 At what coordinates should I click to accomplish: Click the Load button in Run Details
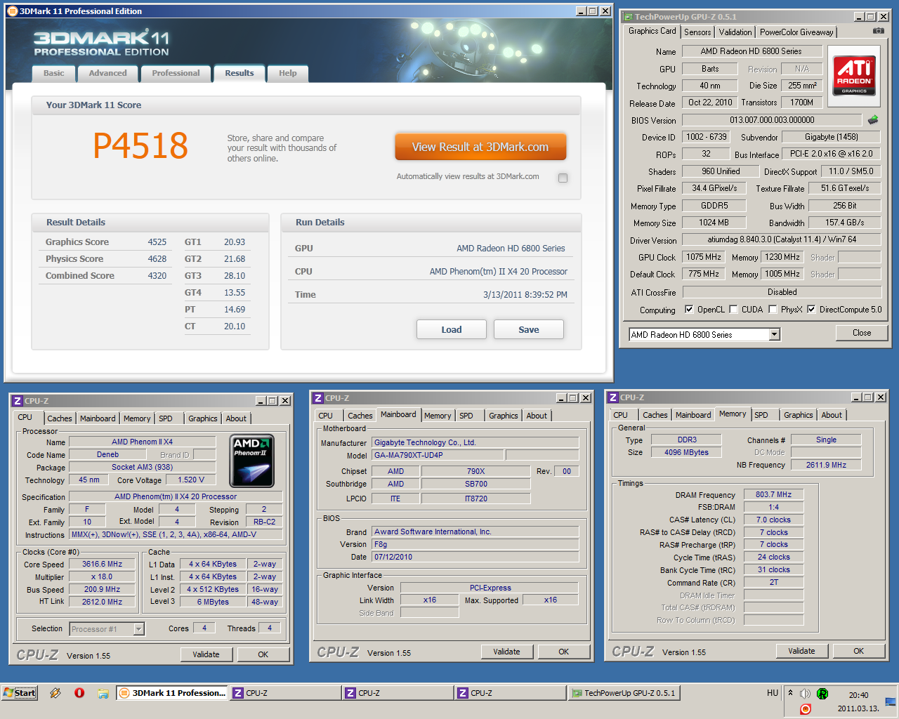tap(452, 329)
